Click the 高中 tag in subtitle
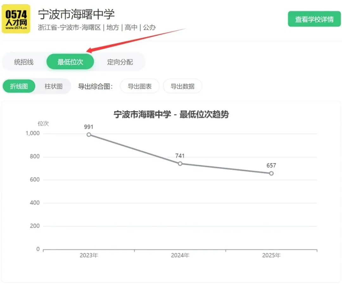 131,27
